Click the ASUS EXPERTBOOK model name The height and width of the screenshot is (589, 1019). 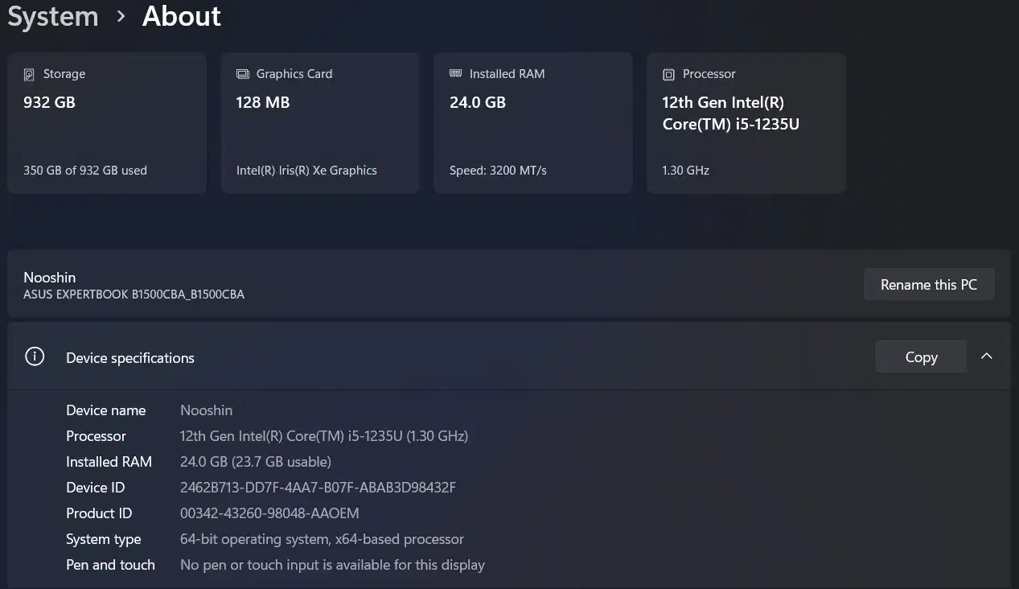pyautogui.click(x=134, y=294)
